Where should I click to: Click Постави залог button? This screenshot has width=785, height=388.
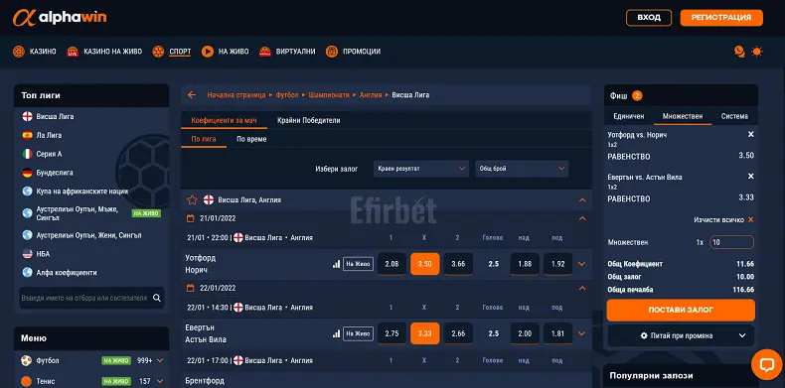[681, 310]
